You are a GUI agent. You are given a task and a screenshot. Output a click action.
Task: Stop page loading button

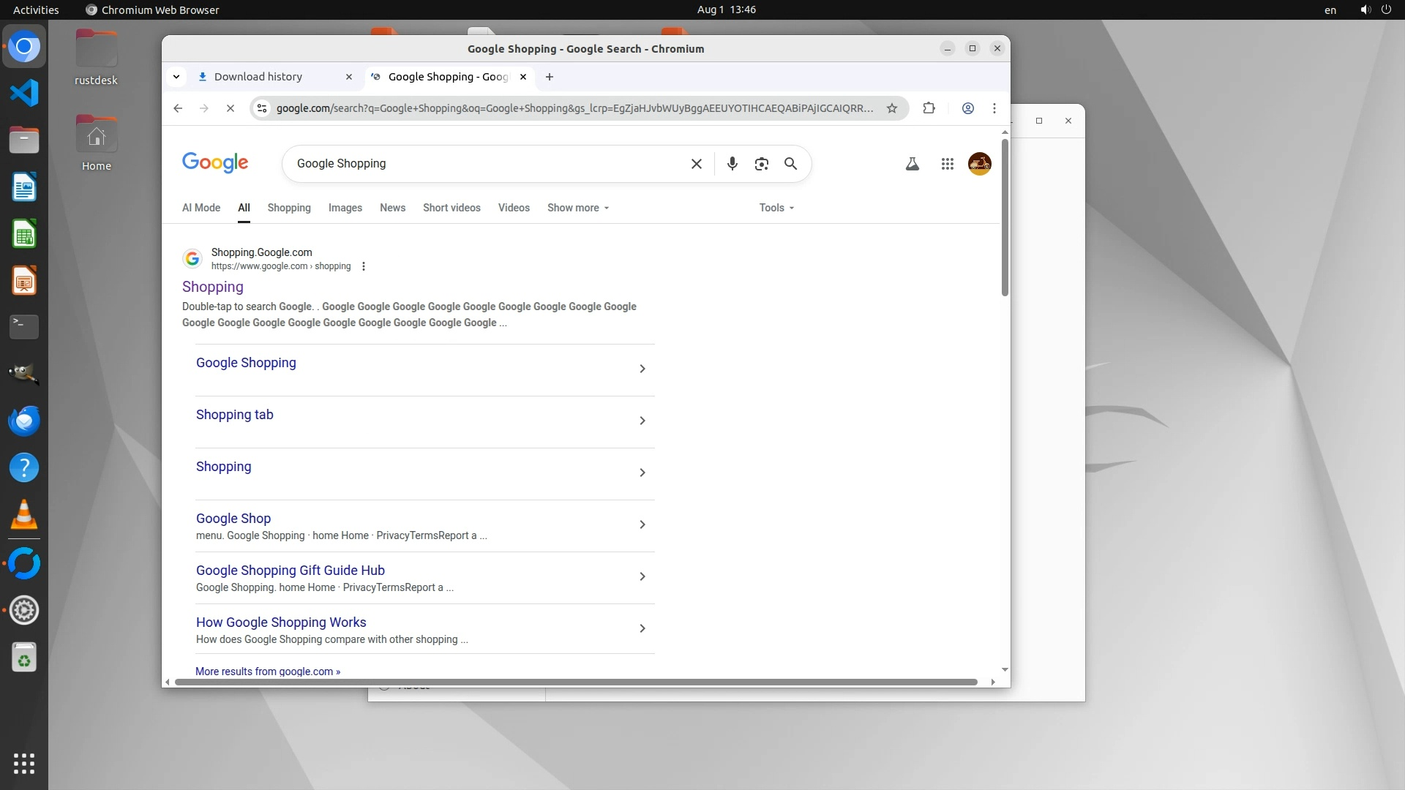230,108
